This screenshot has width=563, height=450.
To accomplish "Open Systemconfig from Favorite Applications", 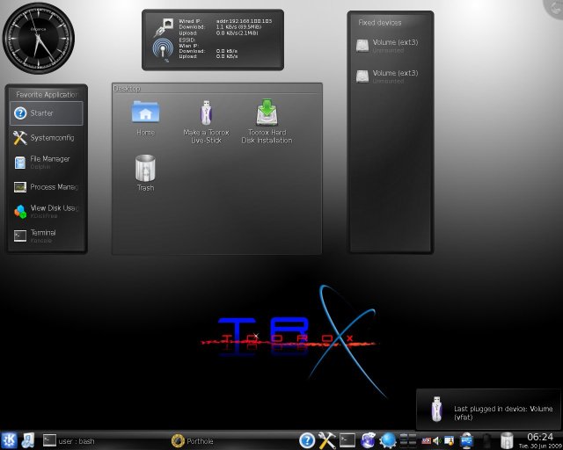I will [47, 138].
